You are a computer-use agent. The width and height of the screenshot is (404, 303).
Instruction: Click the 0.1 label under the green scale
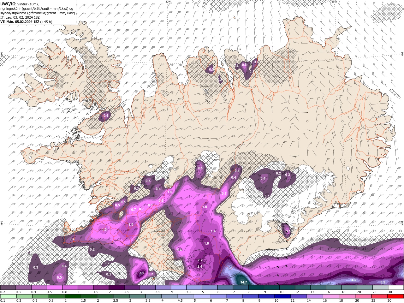[x=2, y=301]
